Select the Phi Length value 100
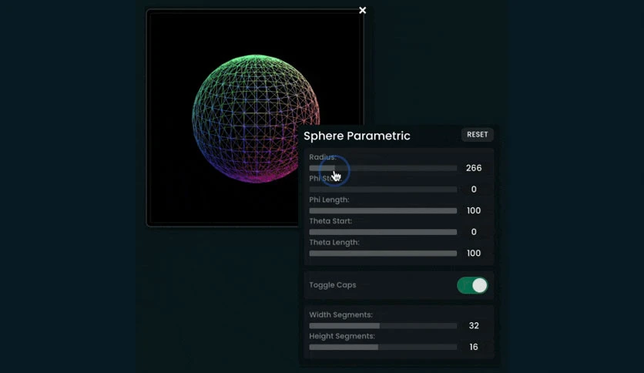This screenshot has height=373, width=644. pyautogui.click(x=474, y=210)
